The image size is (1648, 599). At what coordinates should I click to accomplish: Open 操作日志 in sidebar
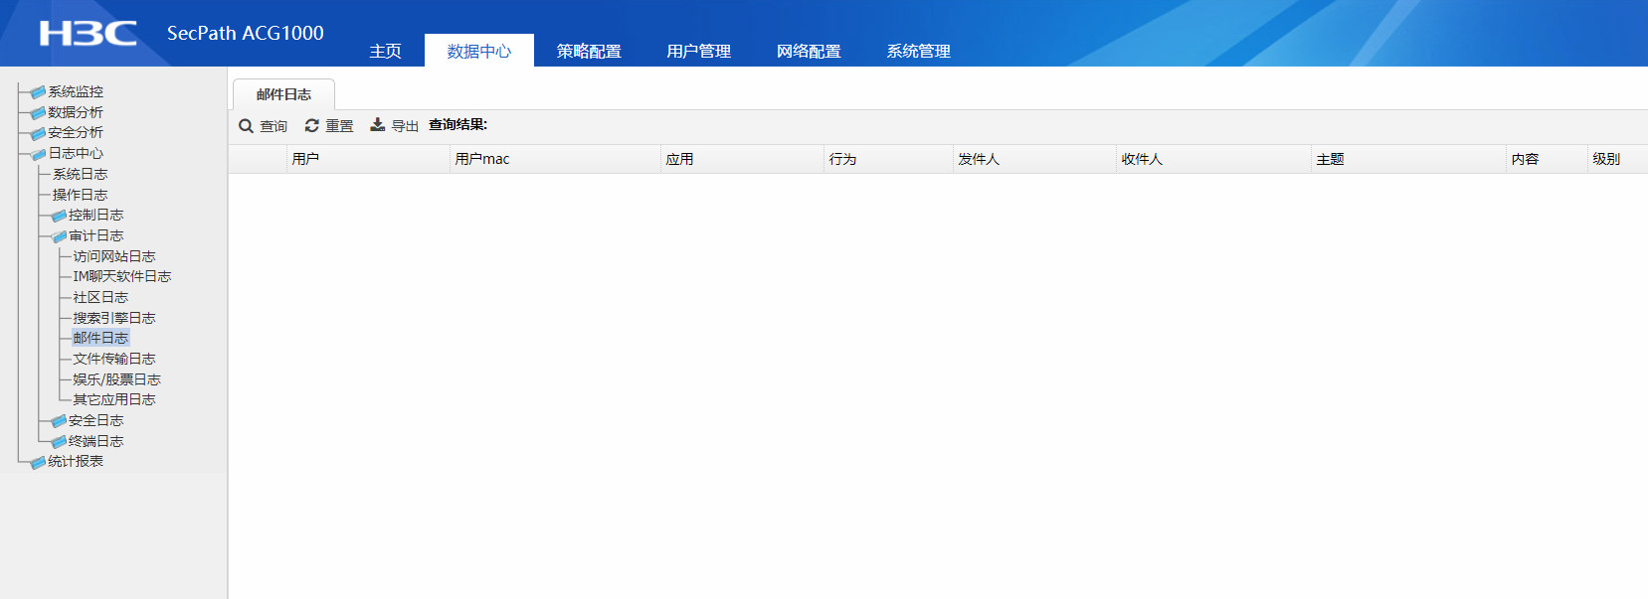81,195
